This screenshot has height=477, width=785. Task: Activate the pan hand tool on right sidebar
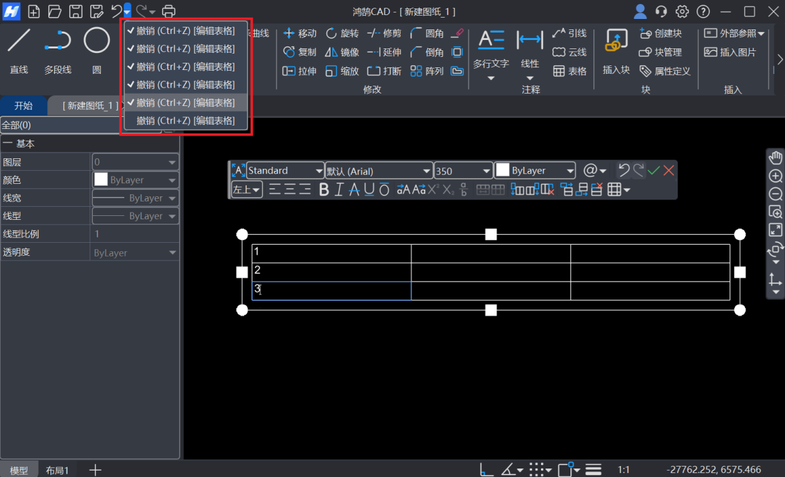776,158
